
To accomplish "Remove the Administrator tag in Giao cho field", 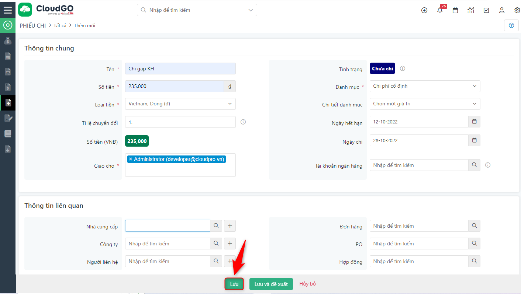I will click(130, 159).
